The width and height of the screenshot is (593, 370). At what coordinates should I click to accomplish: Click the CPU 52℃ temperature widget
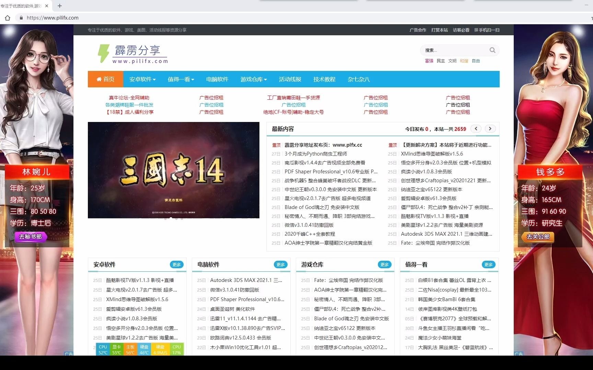(103, 349)
